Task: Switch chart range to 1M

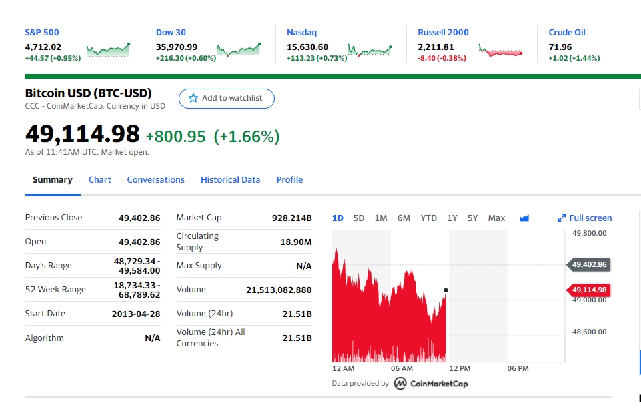Action: pyautogui.click(x=381, y=218)
